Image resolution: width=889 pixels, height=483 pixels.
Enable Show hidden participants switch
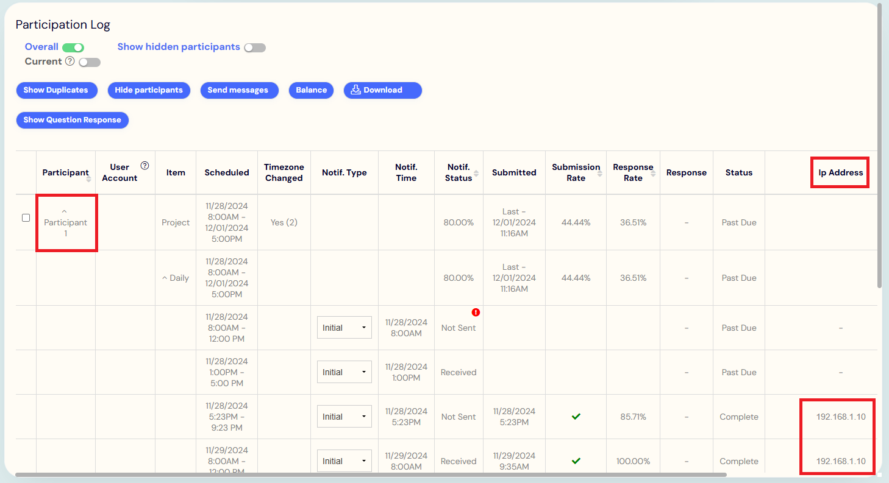255,48
